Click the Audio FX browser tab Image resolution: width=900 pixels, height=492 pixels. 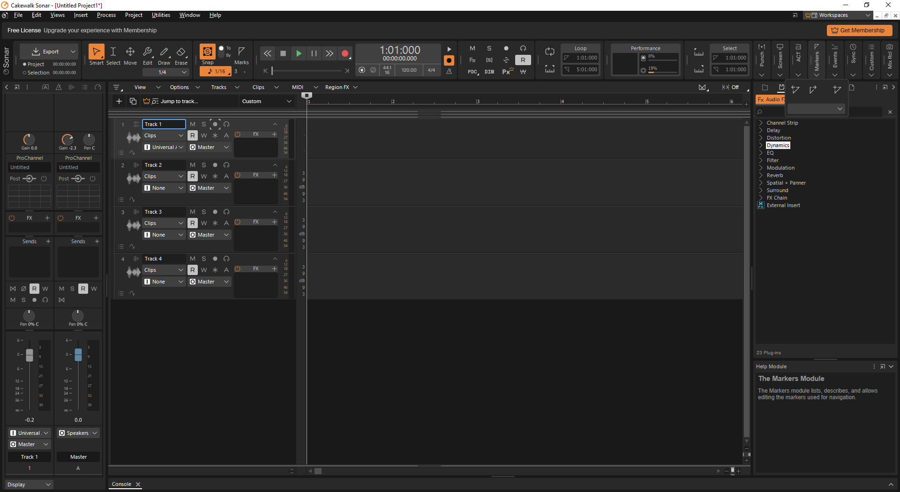click(x=770, y=99)
